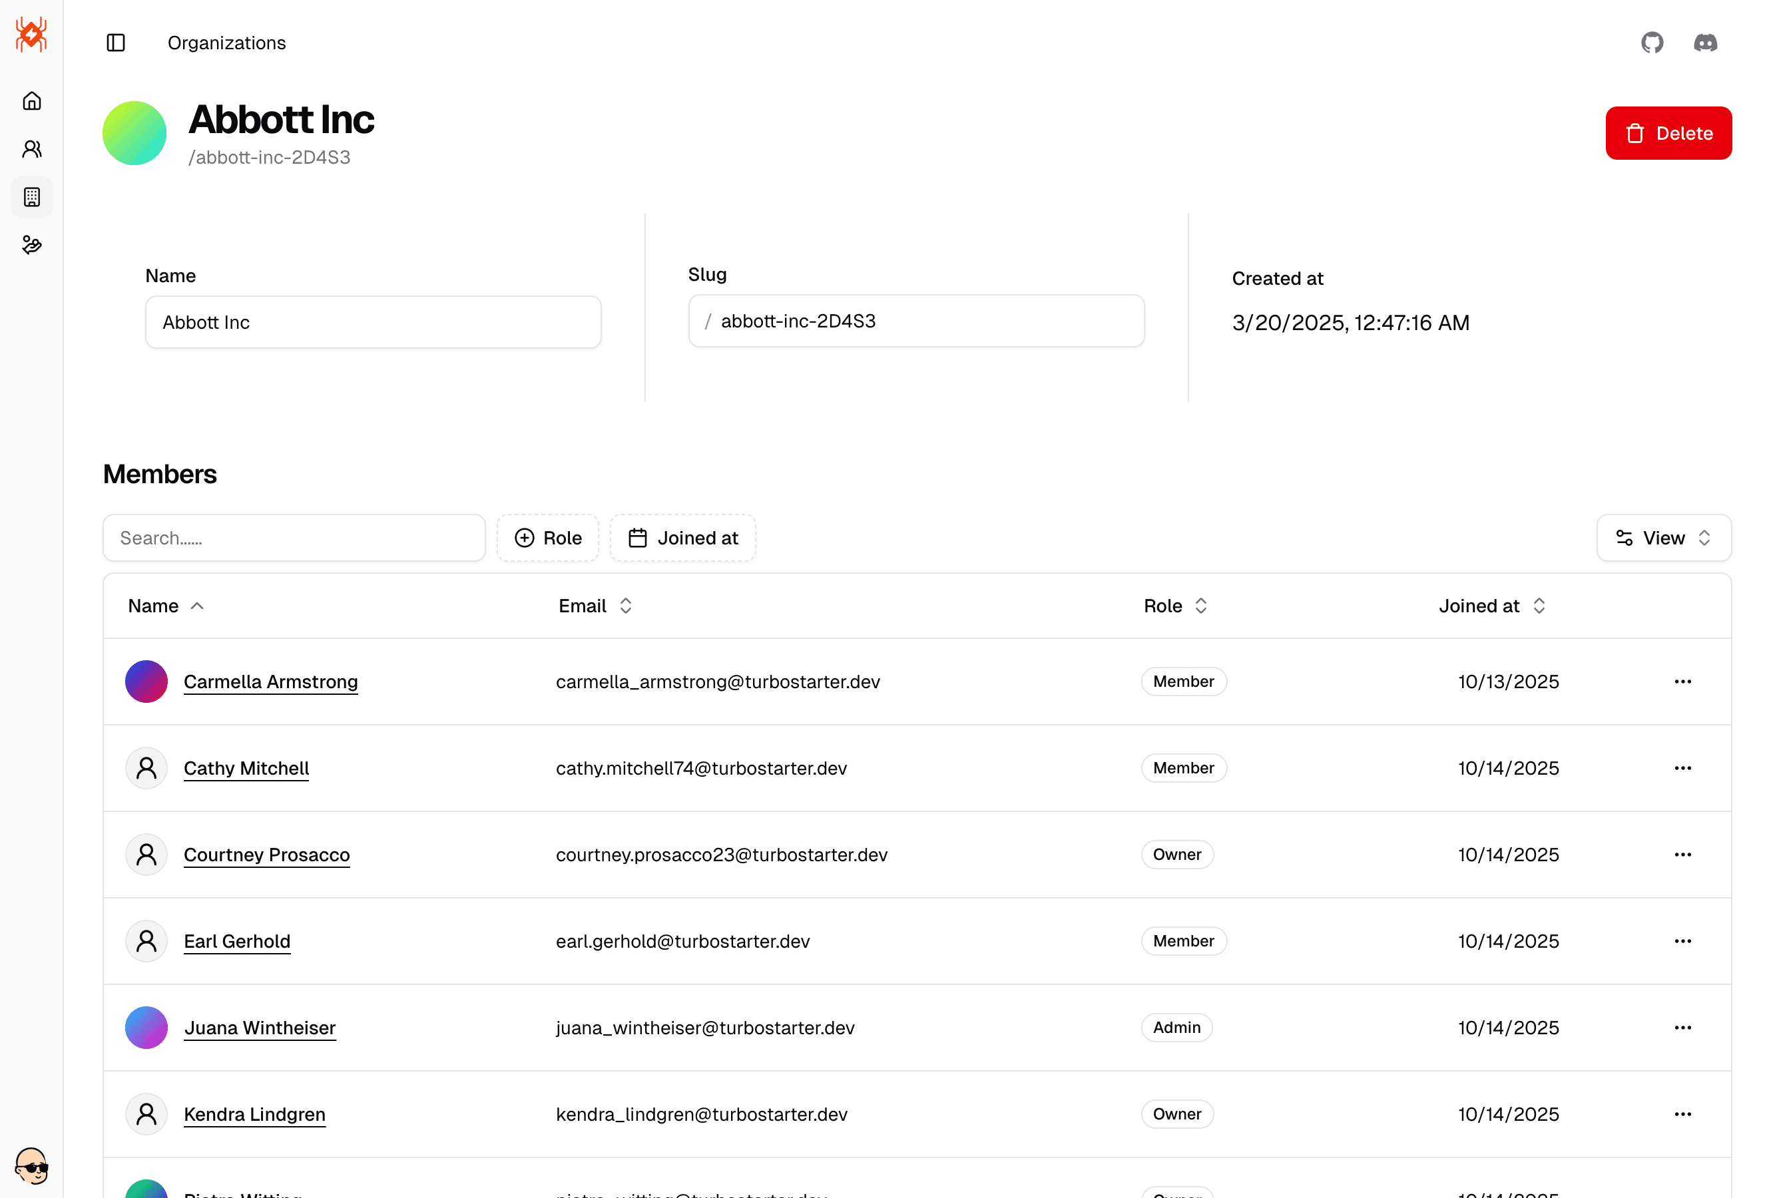Click the app logo at top left
Screen dimensions: 1771x1198
pos(32,35)
